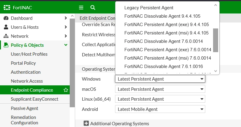Click the Users & Hosts person icon
This screenshot has width=241, height=127.
pyautogui.click(x=6, y=27)
